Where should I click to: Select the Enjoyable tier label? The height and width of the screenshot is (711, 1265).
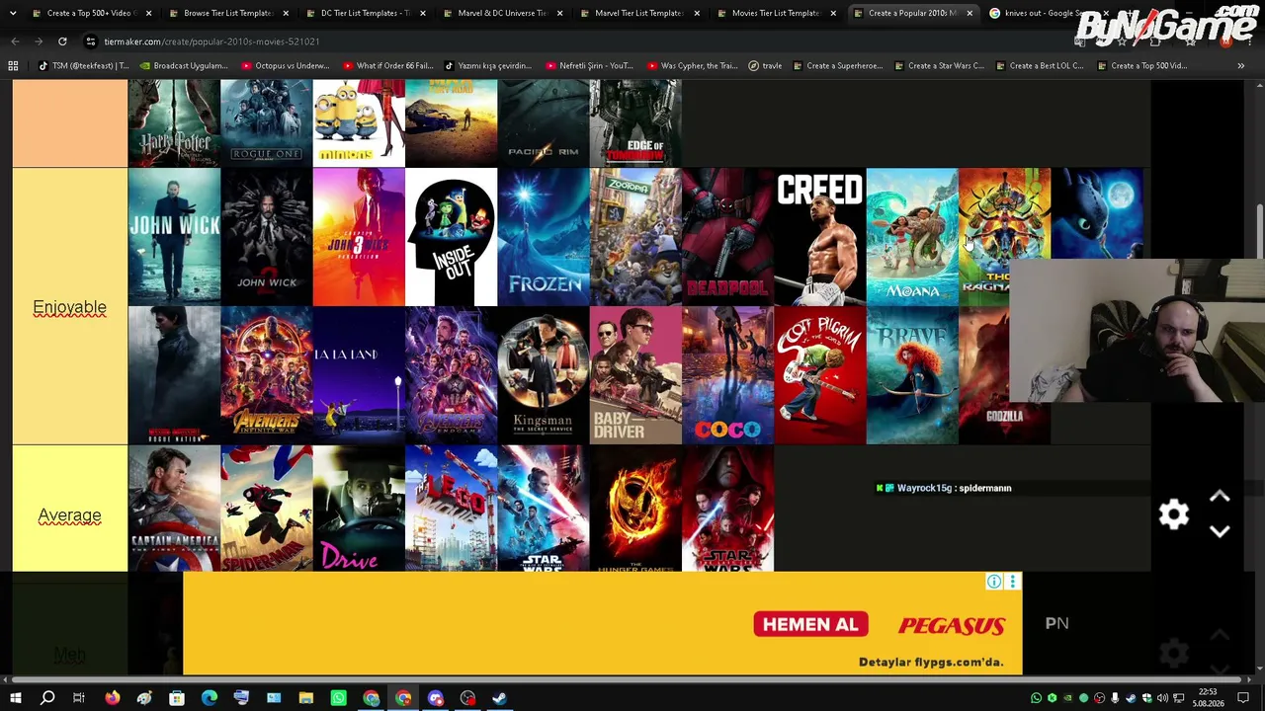pyautogui.click(x=69, y=307)
